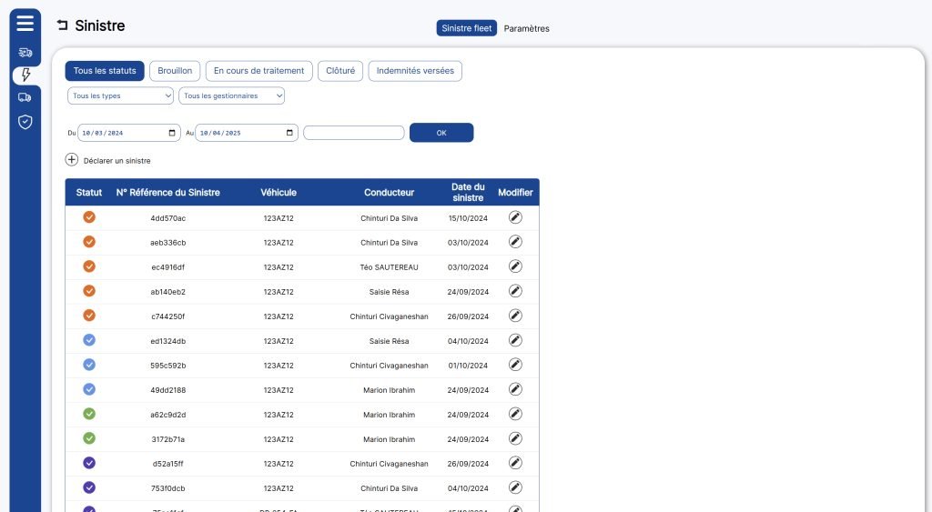
Task: Select date 01/10/2024 cell
Action: point(469,366)
